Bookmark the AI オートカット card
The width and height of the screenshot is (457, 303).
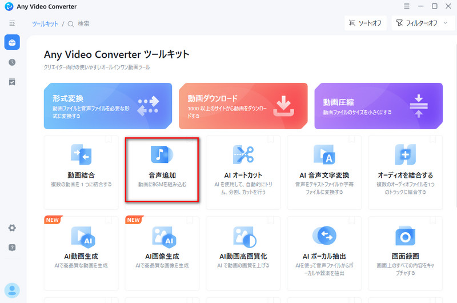coord(271,139)
